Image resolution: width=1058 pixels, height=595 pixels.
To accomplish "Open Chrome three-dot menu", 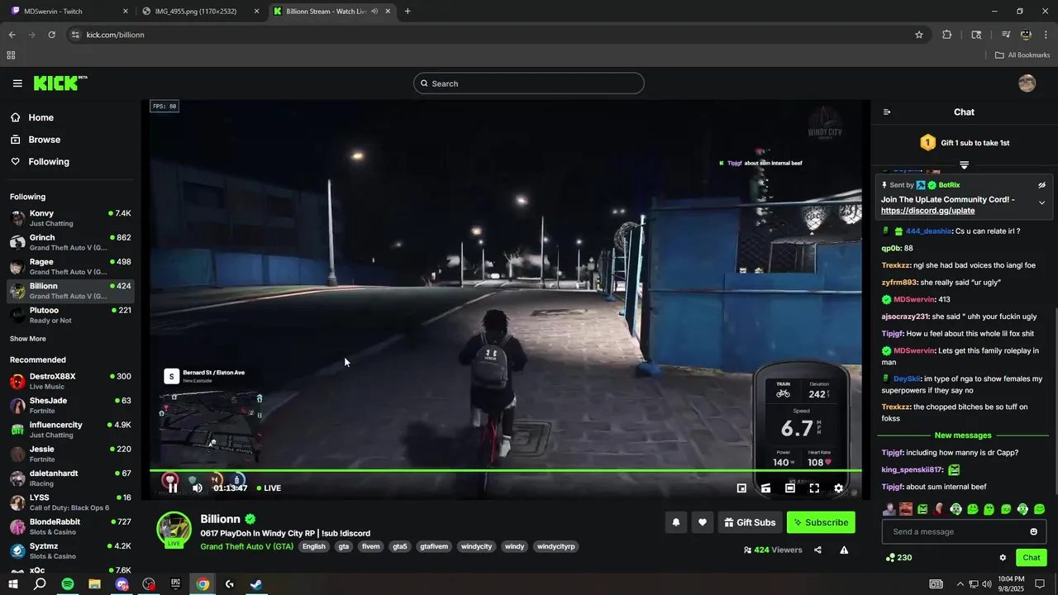I will (x=1046, y=35).
